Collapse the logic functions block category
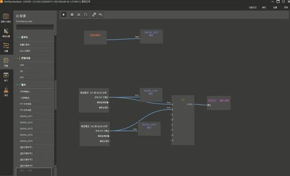The width and height of the screenshot is (290, 176). (x=17, y=58)
